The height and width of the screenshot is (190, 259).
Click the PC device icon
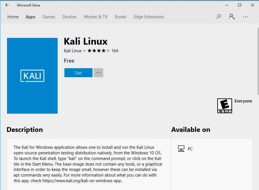[x=181, y=149]
